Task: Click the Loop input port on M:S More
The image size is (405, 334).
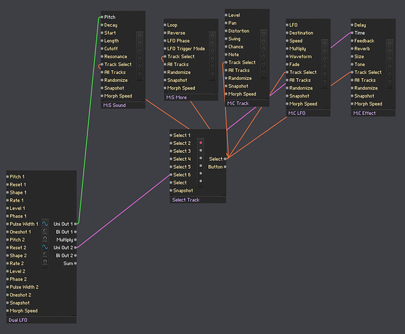Action: (165, 25)
